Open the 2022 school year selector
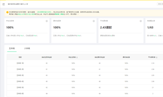Image resolution: width=163 pixels, height=97 pixels. (x=160, y=4)
